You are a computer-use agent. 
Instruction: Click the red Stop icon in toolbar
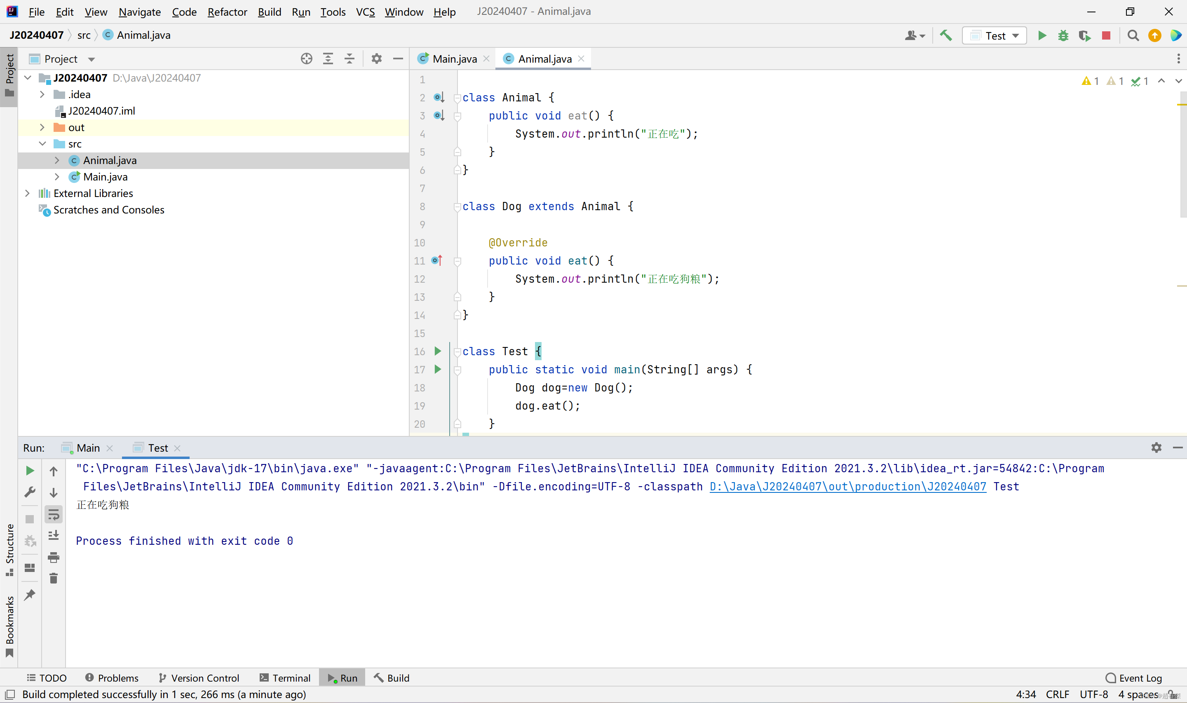click(1106, 35)
